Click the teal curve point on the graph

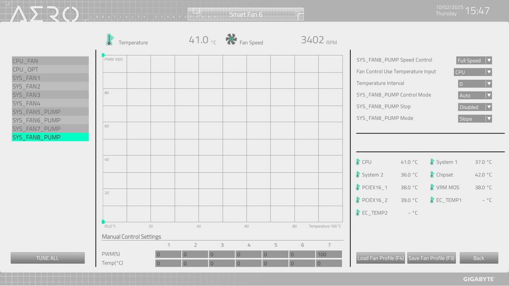coord(103,55)
